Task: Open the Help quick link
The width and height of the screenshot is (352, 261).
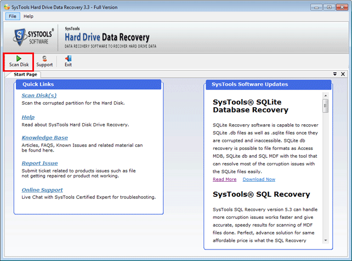Action: [x=28, y=117]
